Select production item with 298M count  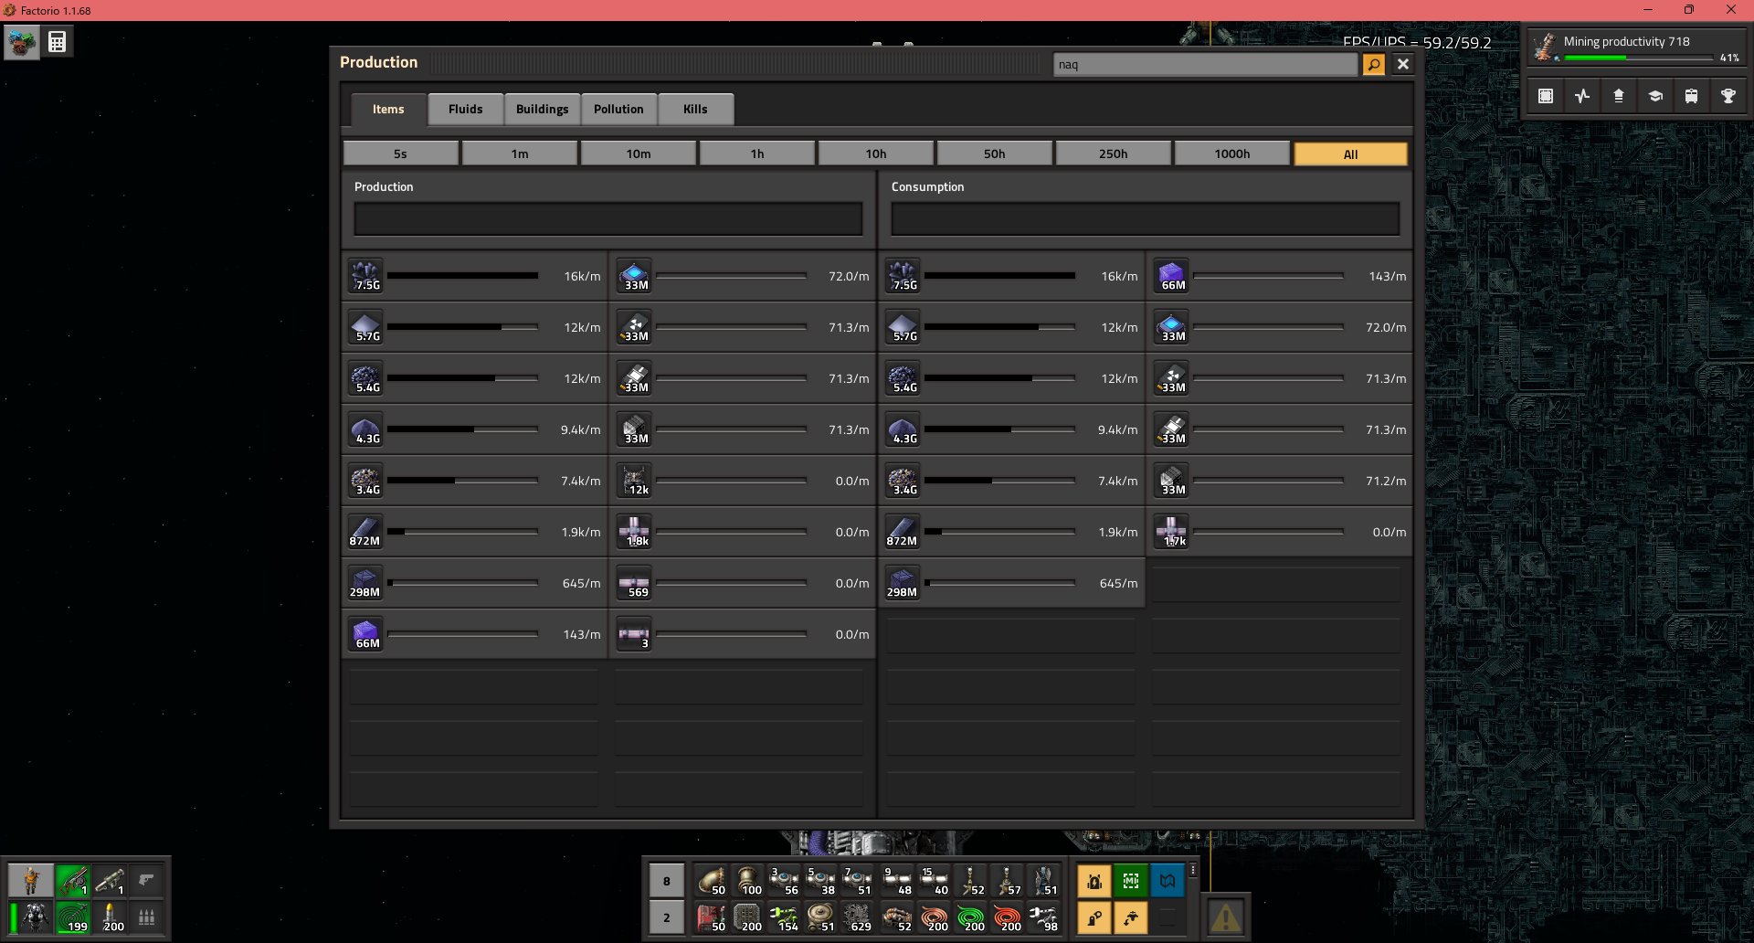tap(365, 583)
